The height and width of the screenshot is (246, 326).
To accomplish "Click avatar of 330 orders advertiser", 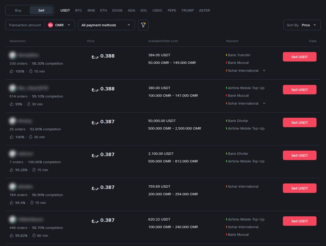I will click(12, 55).
